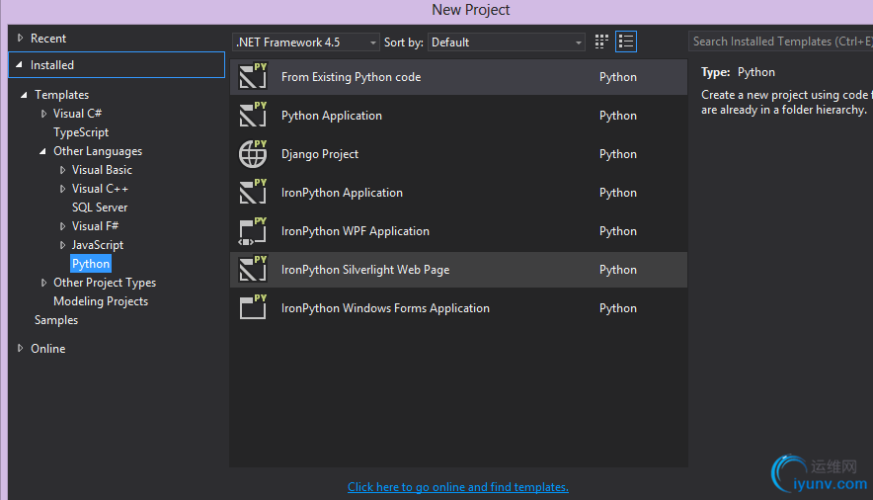873x500 pixels.
Task: Select Django Project template name
Action: point(320,154)
